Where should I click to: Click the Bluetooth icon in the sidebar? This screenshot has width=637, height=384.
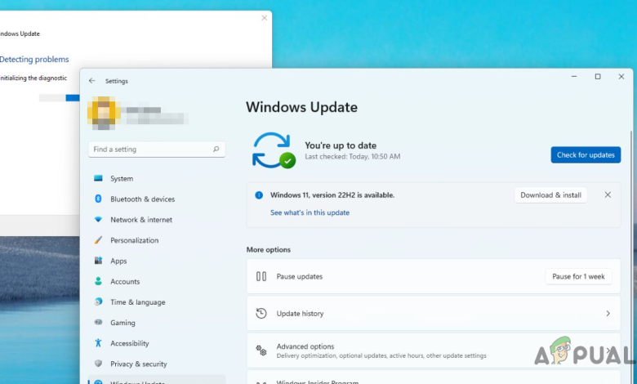click(98, 199)
